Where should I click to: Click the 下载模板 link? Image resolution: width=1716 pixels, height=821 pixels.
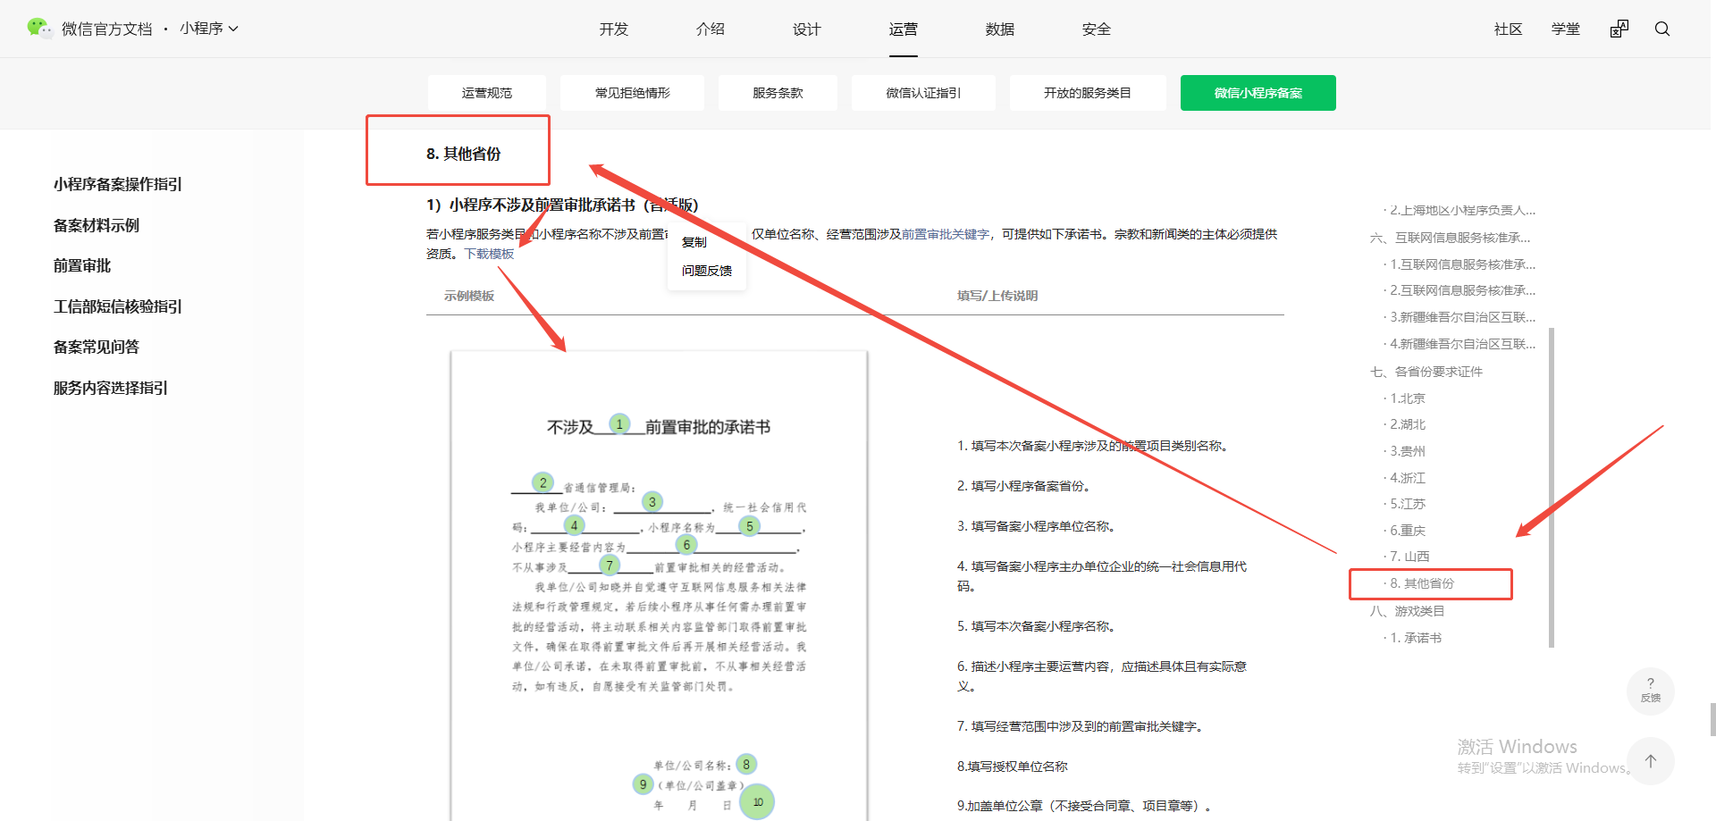click(x=489, y=254)
